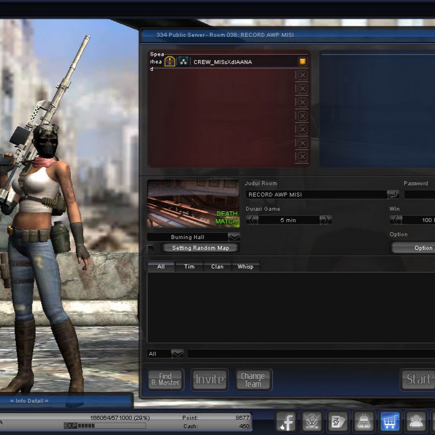Confirm room title with the enter icon
This screenshot has height=435, width=435.
point(393,194)
